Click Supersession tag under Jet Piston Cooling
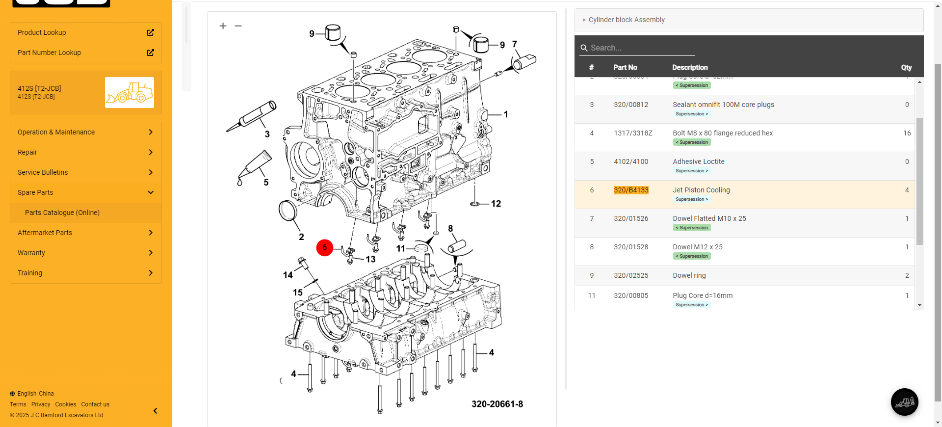This screenshot has height=427, width=942. coord(691,199)
